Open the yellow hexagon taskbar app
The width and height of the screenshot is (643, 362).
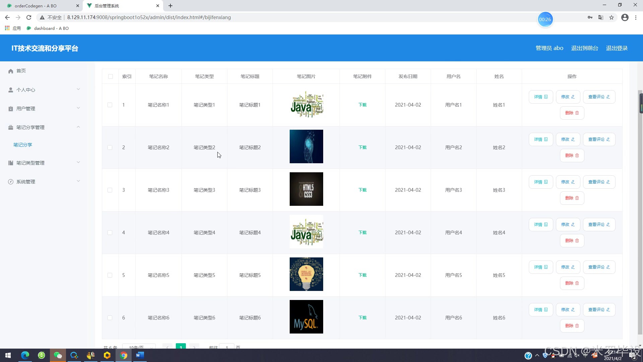point(107,355)
